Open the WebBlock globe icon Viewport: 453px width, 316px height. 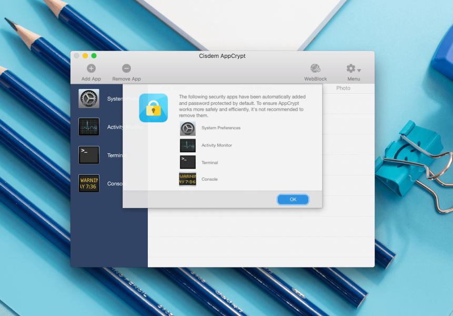coord(315,68)
